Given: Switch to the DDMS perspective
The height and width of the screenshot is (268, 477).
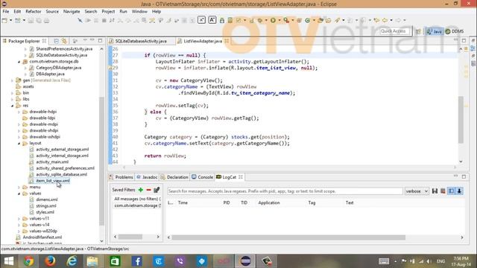Looking at the screenshot, I should pos(455,31).
